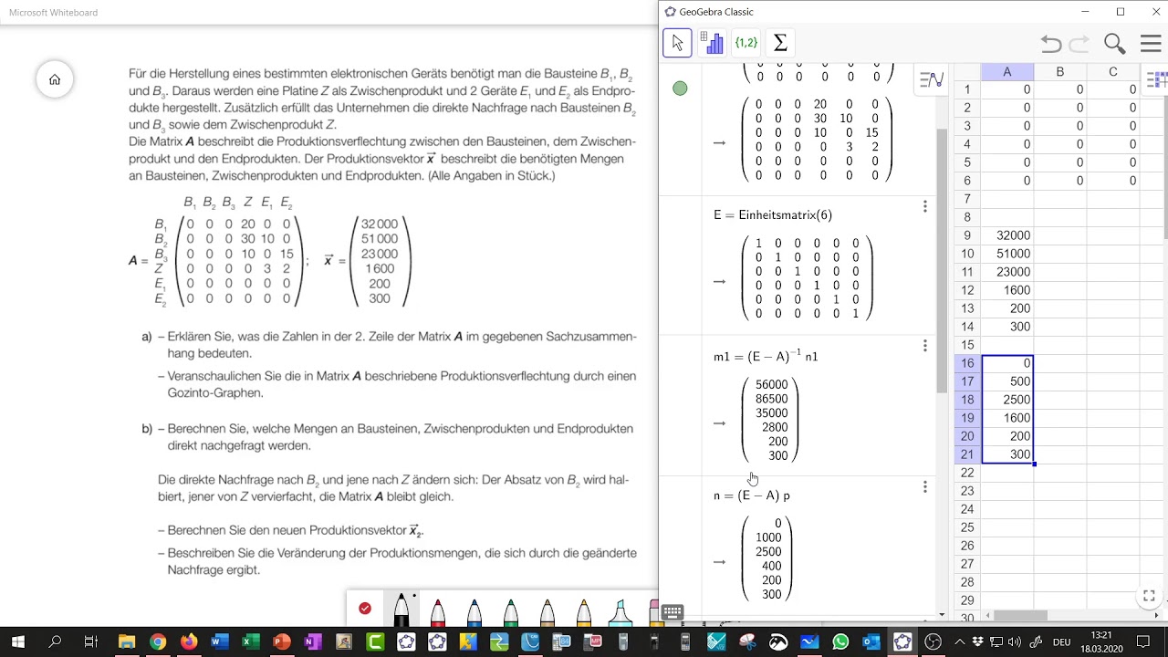Open the three-dot menu for E = Einheitsmatrix(6)
This screenshot has width=1168, height=657.
tap(924, 207)
